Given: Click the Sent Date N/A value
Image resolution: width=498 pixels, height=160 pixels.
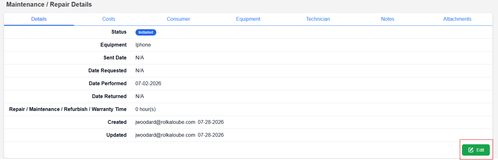Looking at the screenshot, I should 140,58.
